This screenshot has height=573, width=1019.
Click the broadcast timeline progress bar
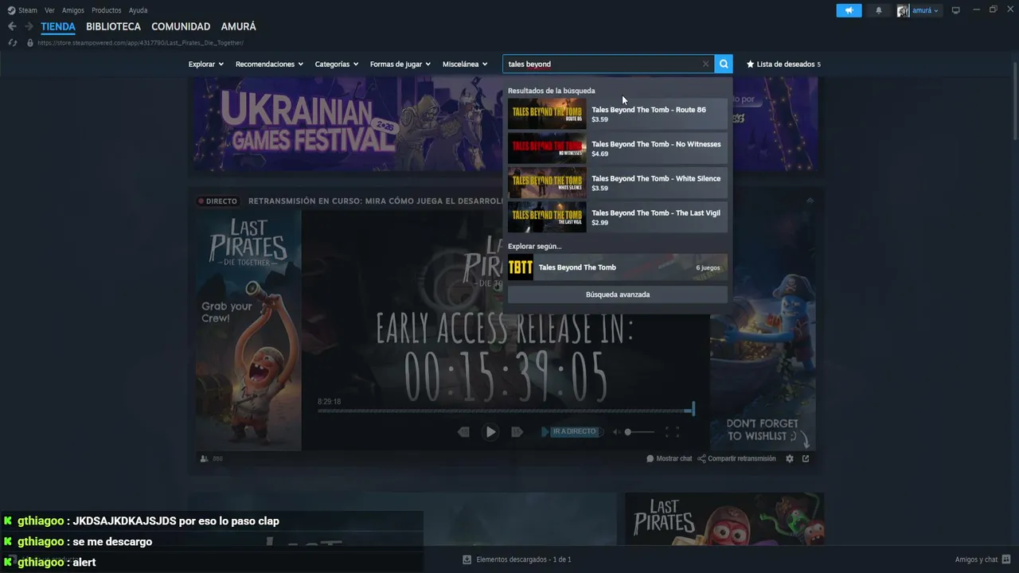pos(505,411)
